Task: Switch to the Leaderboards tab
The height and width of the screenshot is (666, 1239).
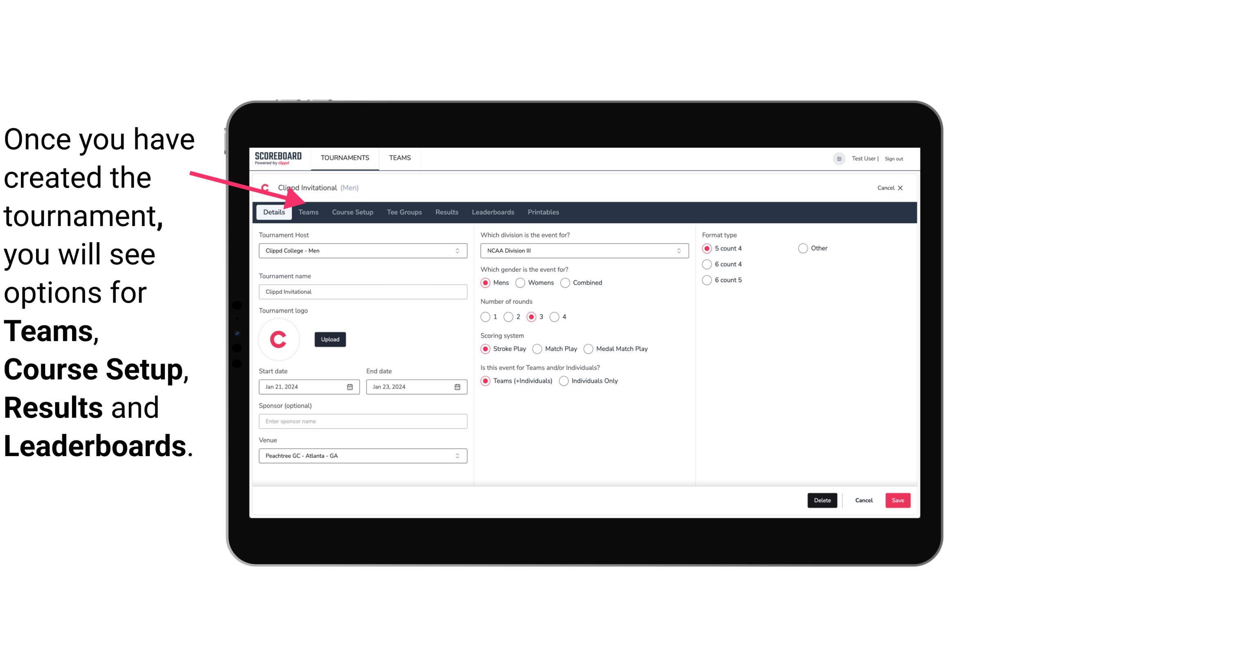Action: (x=492, y=211)
